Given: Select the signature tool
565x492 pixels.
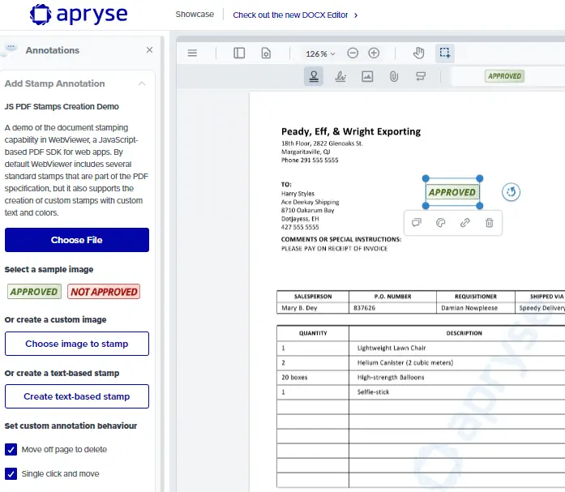Looking at the screenshot, I should tap(340, 76).
